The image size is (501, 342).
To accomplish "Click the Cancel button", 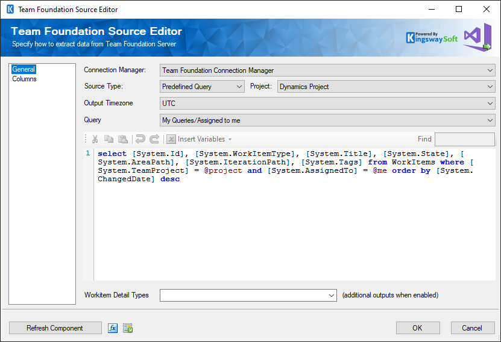I will [472, 328].
